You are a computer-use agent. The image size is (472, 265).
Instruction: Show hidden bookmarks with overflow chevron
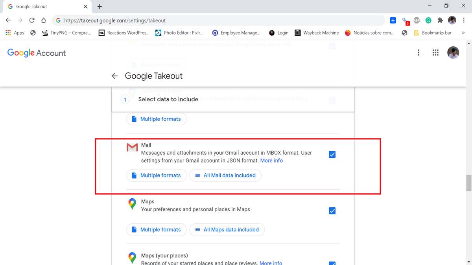pos(463,33)
